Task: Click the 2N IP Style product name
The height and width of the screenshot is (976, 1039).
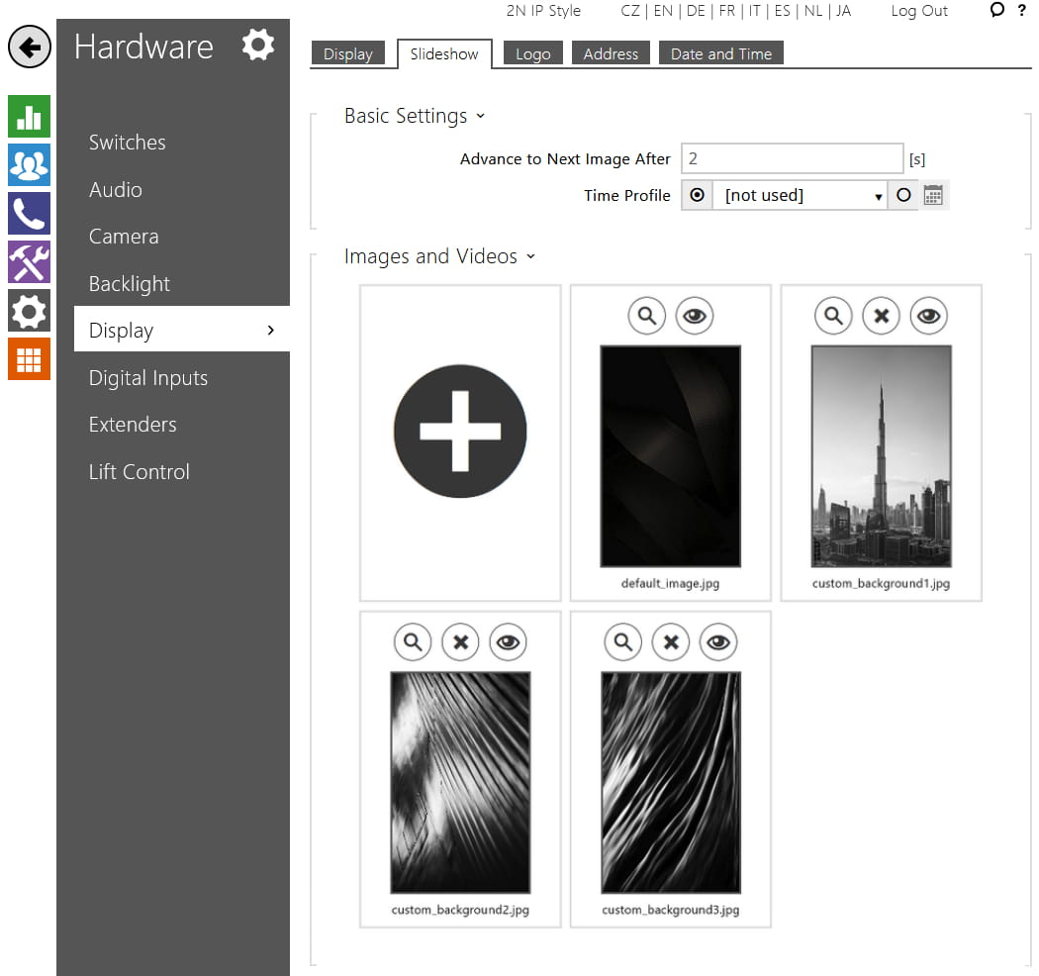Action: 543,11
